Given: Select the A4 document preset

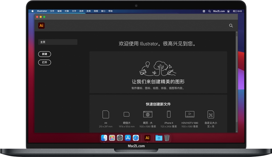Looking at the screenshot, I should pos(106,115).
